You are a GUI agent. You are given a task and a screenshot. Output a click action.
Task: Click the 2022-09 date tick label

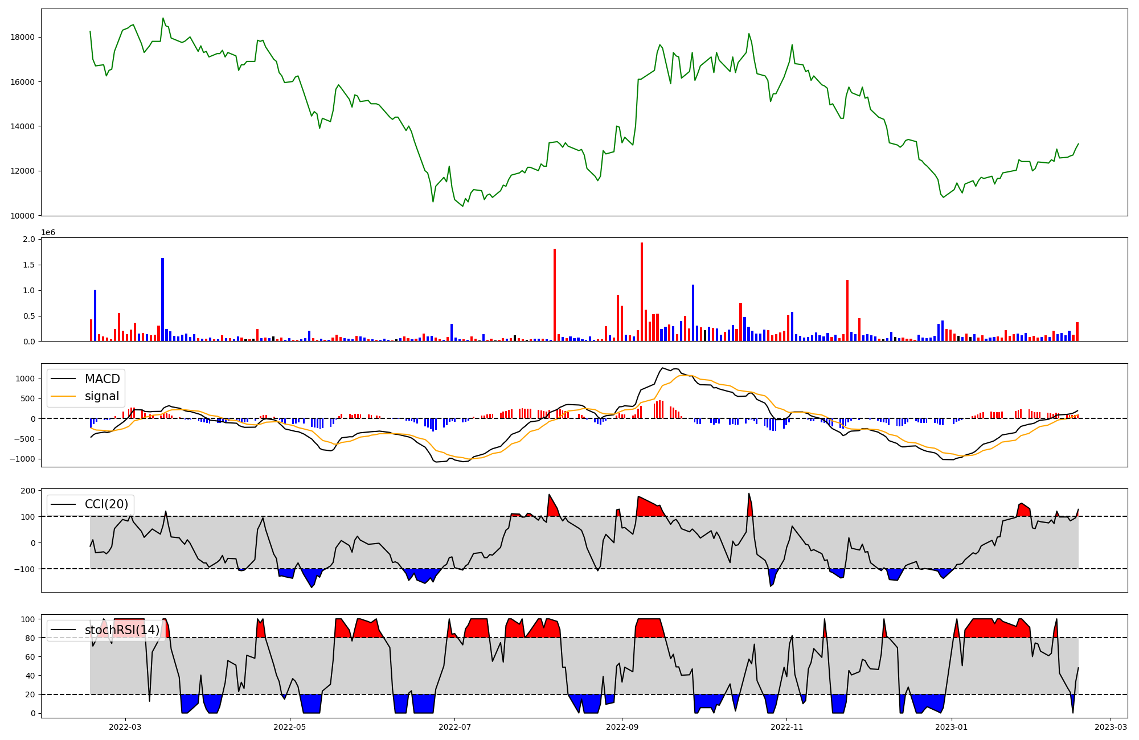coord(622,727)
